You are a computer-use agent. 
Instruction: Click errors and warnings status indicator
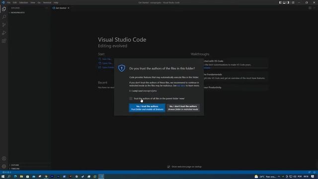(6, 172)
